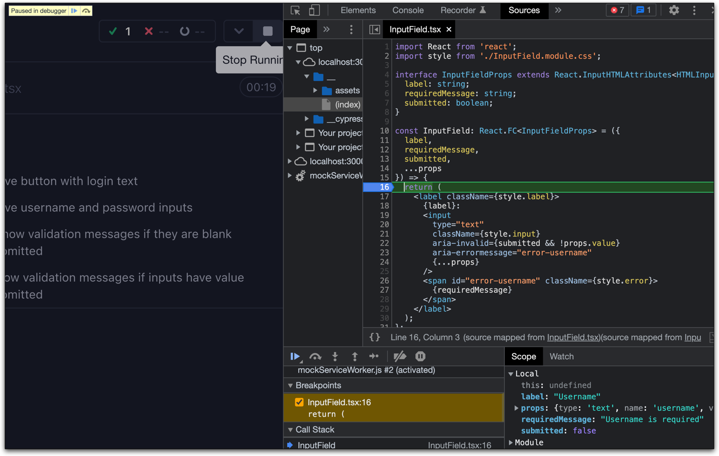Click the Step out of current function icon
The image size is (719, 456).
click(354, 356)
